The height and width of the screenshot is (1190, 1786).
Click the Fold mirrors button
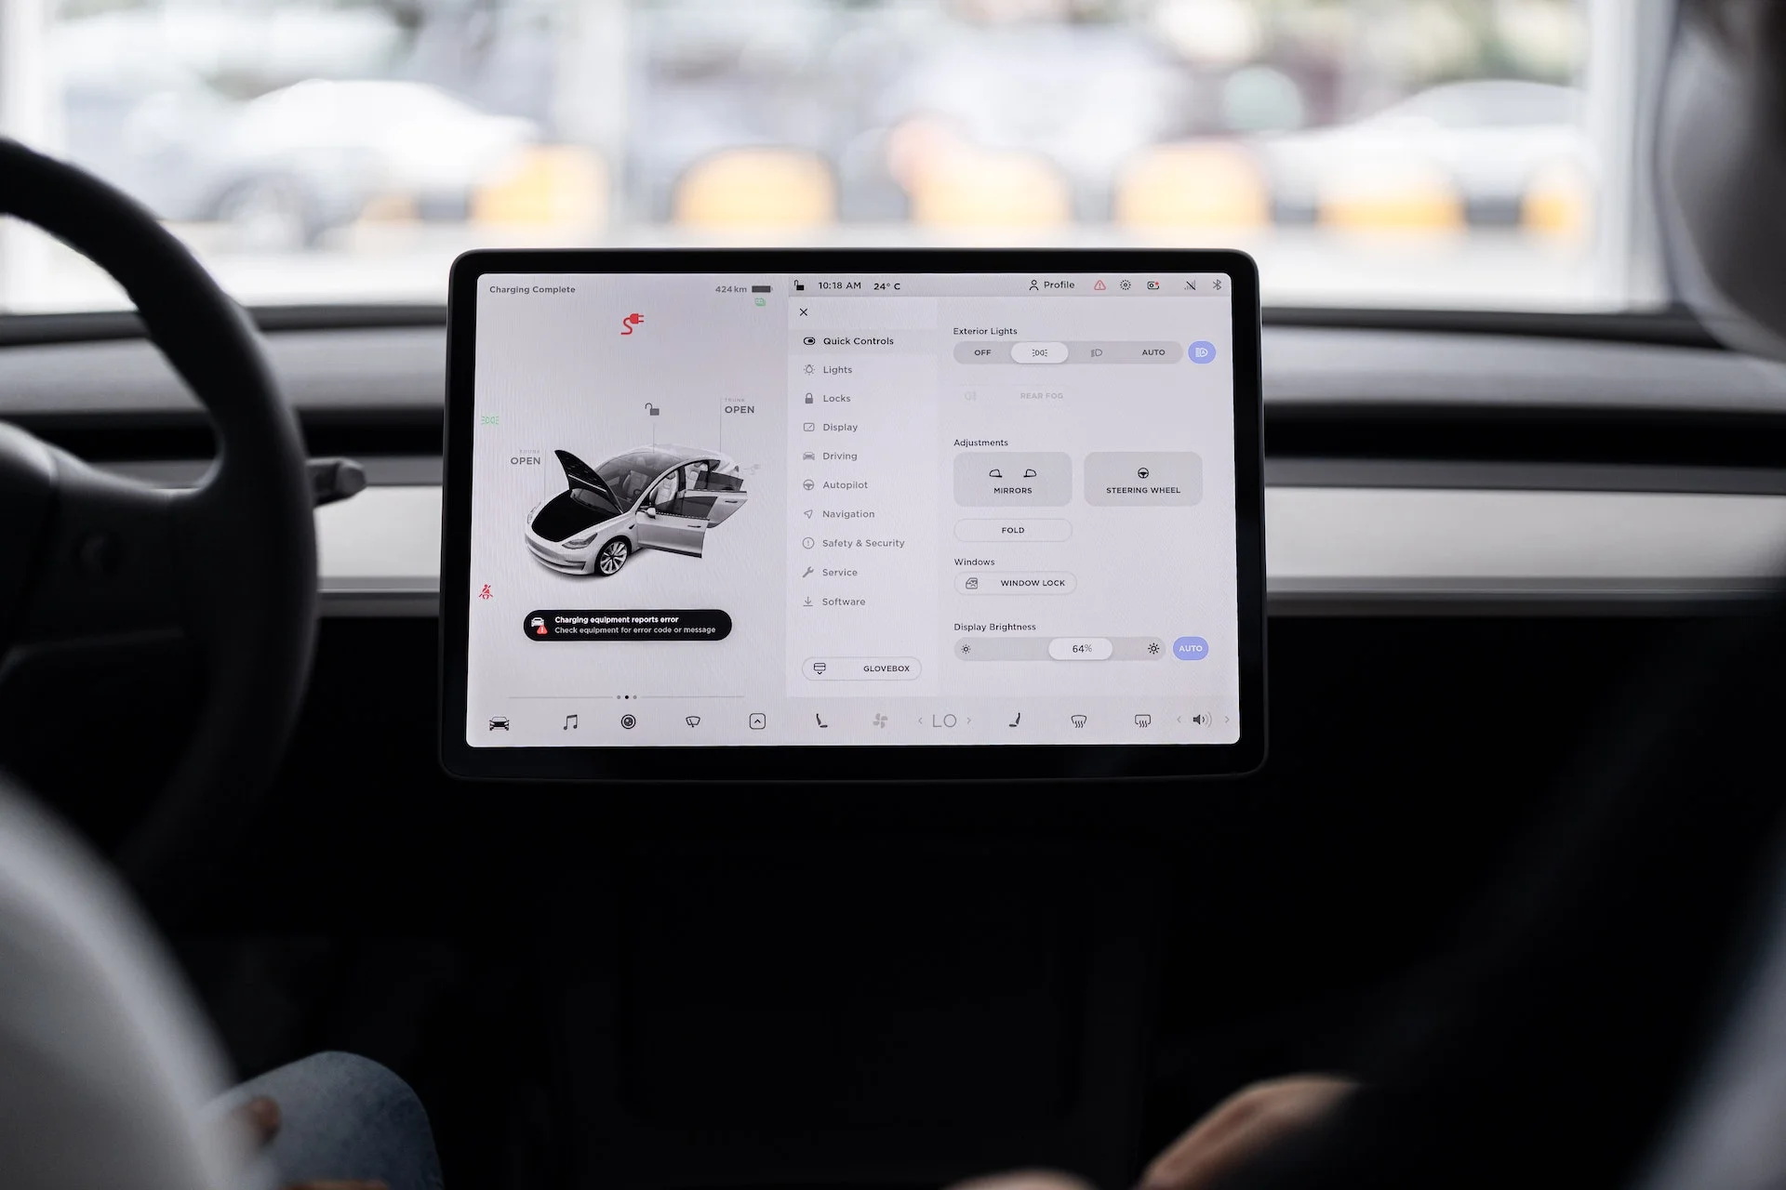pos(1013,529)
